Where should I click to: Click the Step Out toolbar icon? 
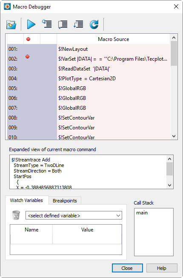[x=78, y=24]
